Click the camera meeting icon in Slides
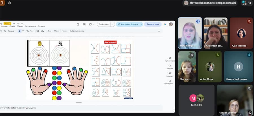This screenshot has width=254, height=116. pos(91,24)
